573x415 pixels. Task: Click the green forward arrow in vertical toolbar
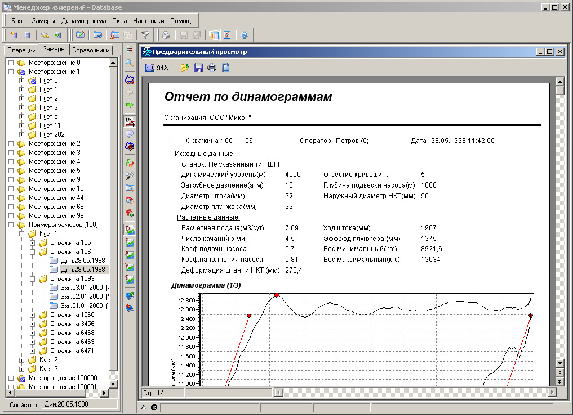pos(130,105)
